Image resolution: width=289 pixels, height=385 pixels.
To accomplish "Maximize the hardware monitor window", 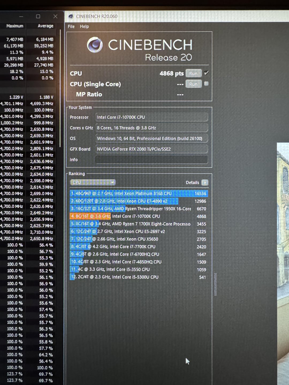I will [x=38, y=16].
